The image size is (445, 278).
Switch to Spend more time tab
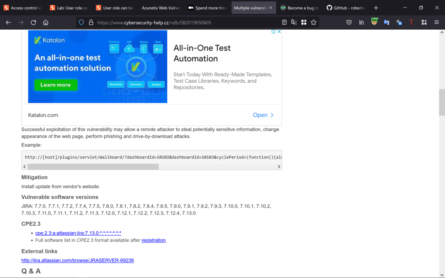coord(207,8)
